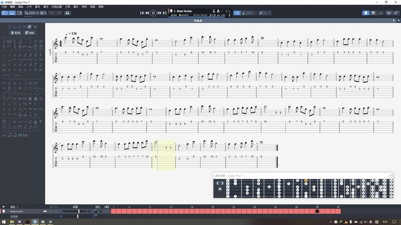
Task: Open the track options dots beside 音轨
Action: click(x=17, y=207)
